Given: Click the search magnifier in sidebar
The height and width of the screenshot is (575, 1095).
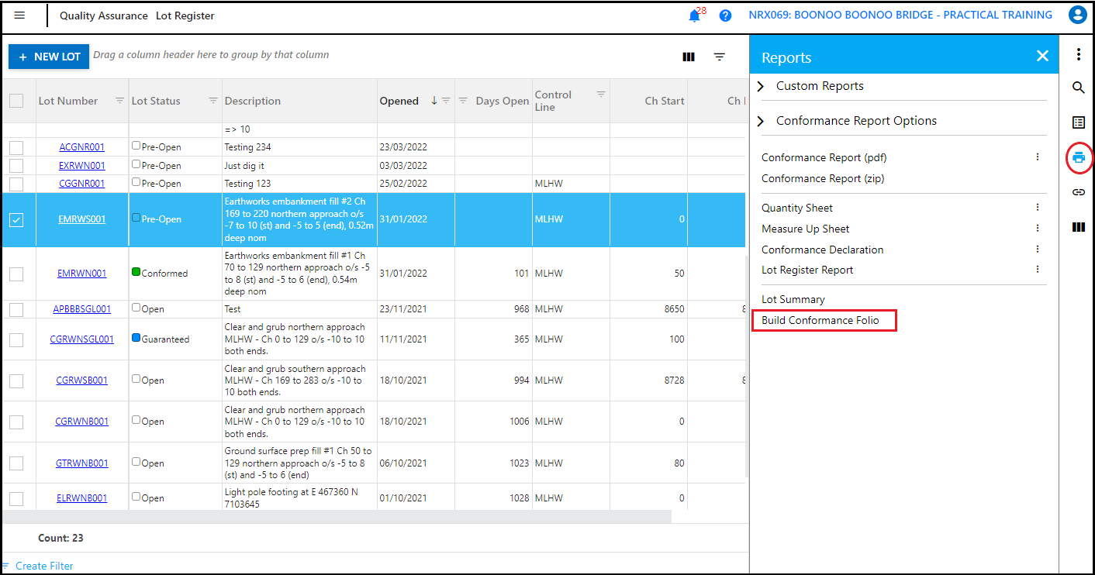Looking at the screenshot, I should (x=1079, y=88).
